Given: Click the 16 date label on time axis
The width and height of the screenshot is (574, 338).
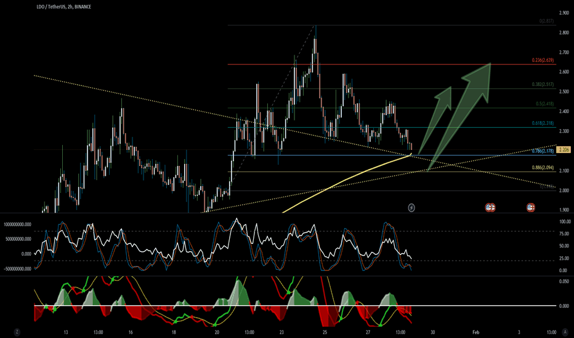Looking at the screenshot, I should 131,332.
